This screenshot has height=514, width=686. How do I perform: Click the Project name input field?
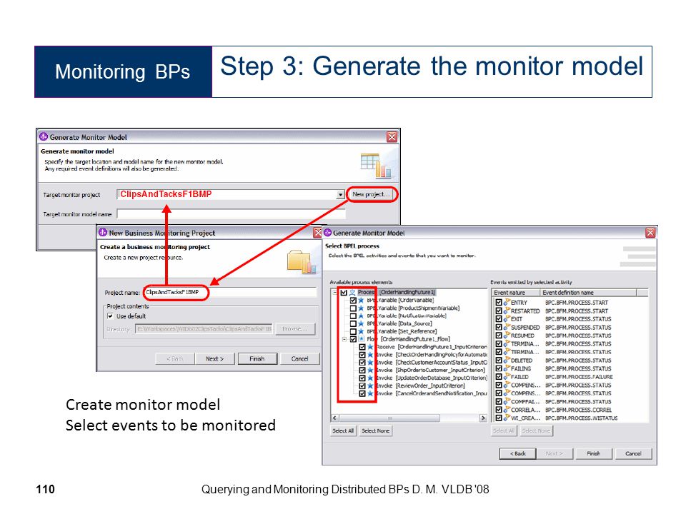pyautogui.click(x=231, y=293)
